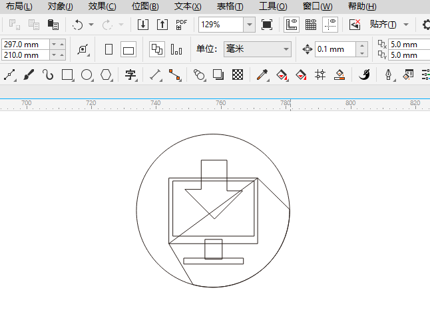The image size is (430, 326).
Task: Click Publish to PDF icon
Action: click(x=181, y=25)
